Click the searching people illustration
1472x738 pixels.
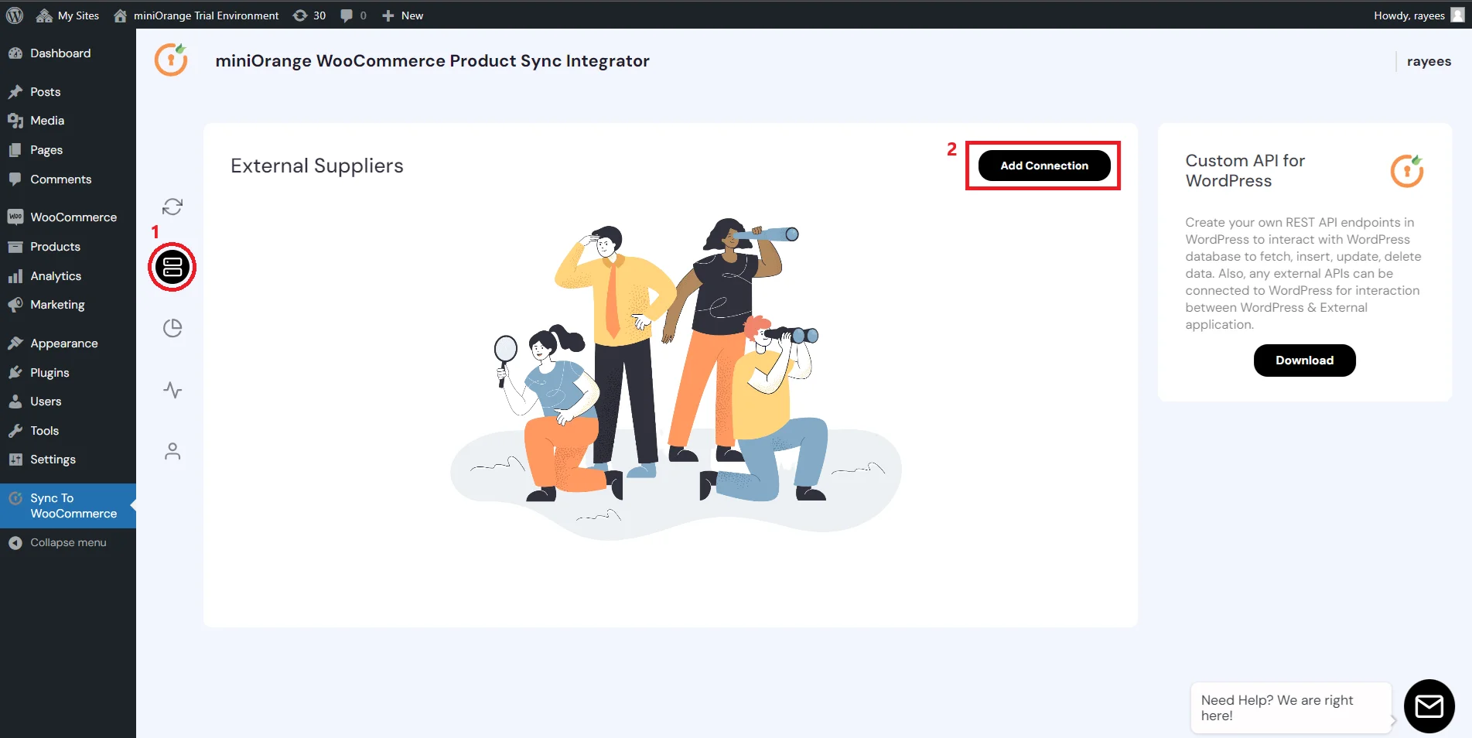tap(676, 378)
